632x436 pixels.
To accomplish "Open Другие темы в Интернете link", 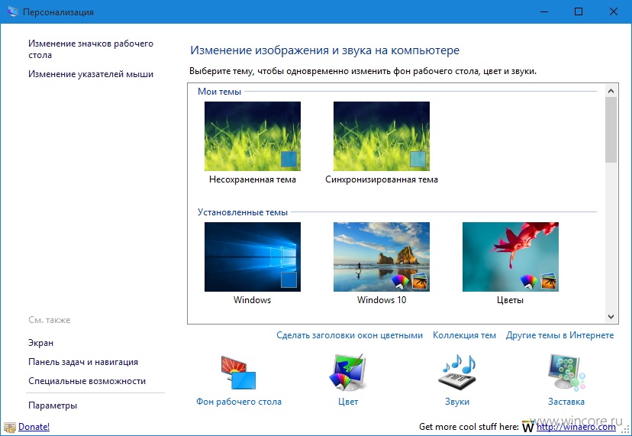I will 559,335.
